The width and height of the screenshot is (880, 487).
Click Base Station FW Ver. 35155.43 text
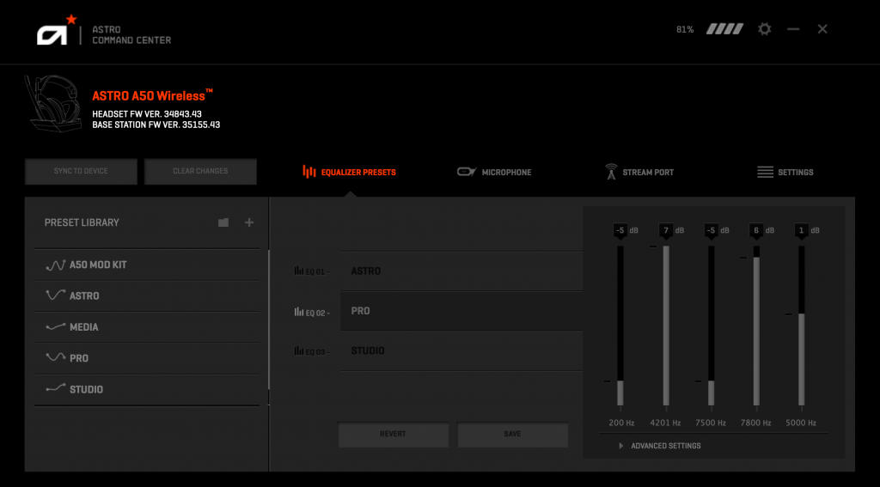156,125
